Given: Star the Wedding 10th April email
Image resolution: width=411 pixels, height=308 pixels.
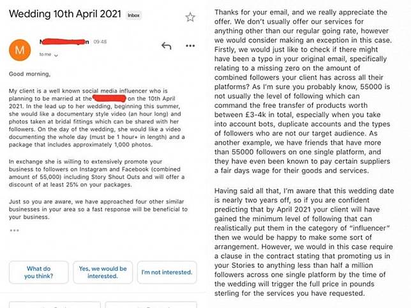Looking at the screenshot, I should tap(190, 17).
